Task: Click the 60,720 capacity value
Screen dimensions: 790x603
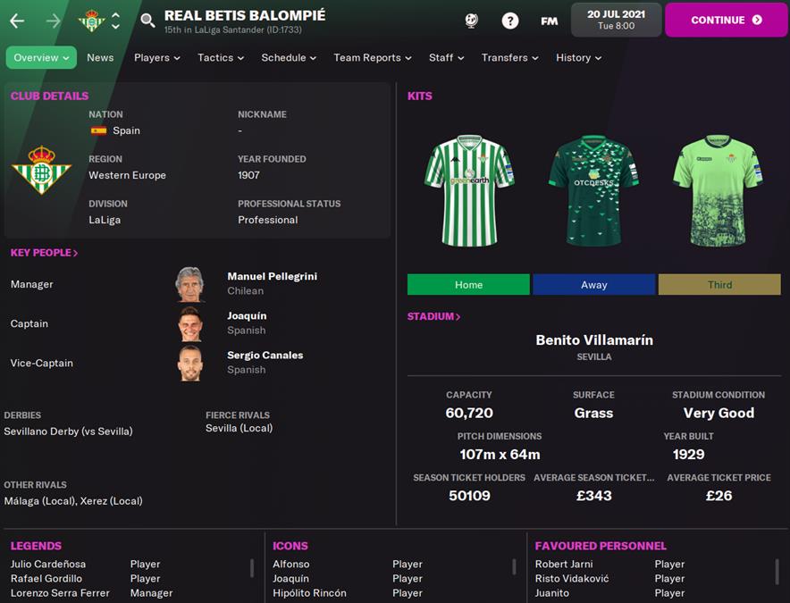Action: tap(469, 413)
